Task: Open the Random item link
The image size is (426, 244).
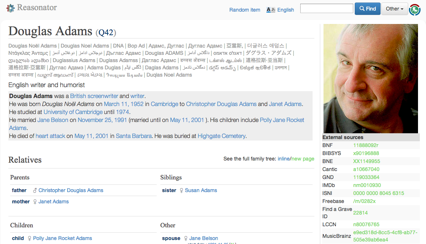Action: (245, 10)
